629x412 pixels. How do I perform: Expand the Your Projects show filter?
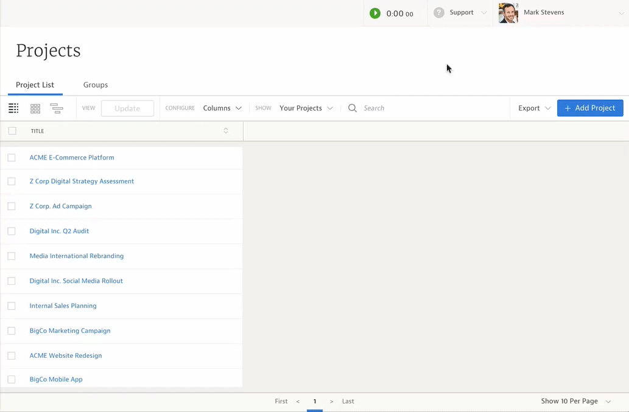(x=306, y=108)
